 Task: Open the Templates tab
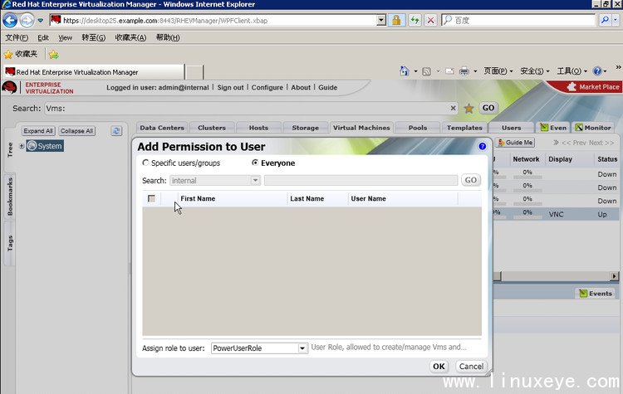tap(464, 128)
